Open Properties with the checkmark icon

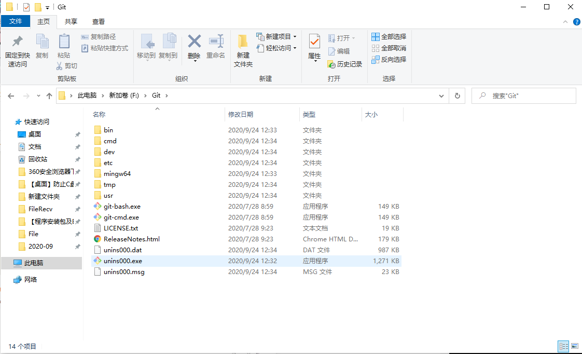[314, 42]
